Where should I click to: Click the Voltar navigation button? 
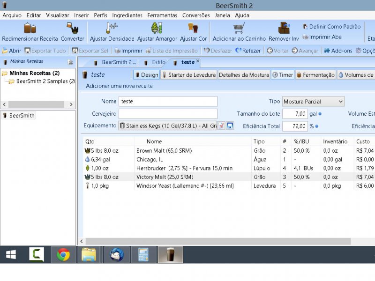pos(278,51)
